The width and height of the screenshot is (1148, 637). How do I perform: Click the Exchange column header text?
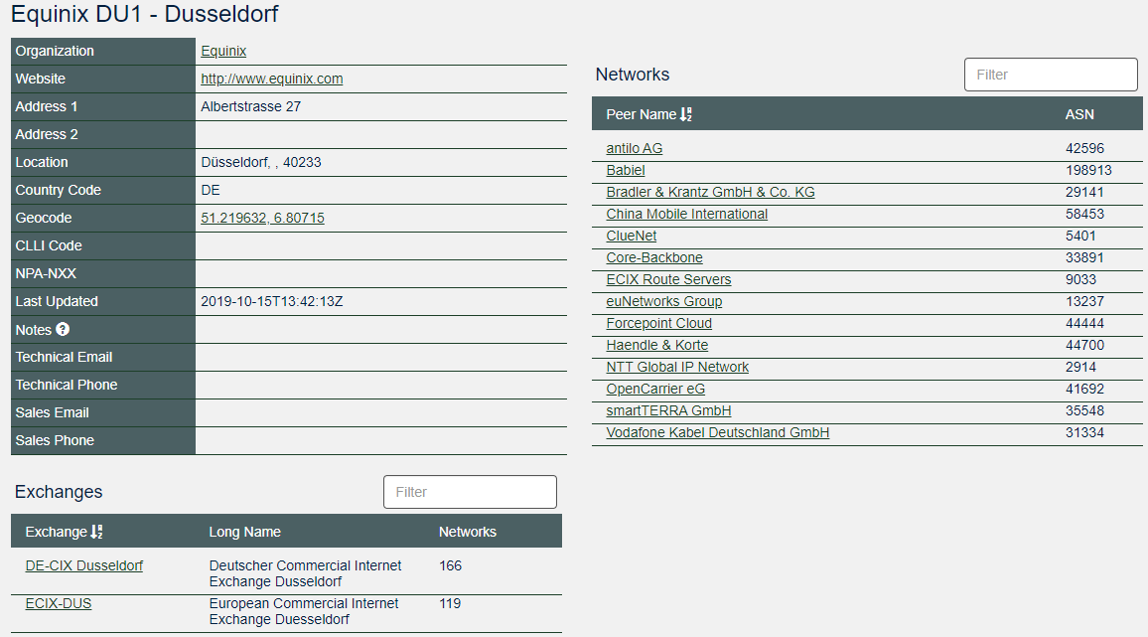56,533
